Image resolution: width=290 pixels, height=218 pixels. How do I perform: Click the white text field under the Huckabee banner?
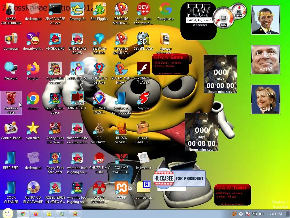171,189
